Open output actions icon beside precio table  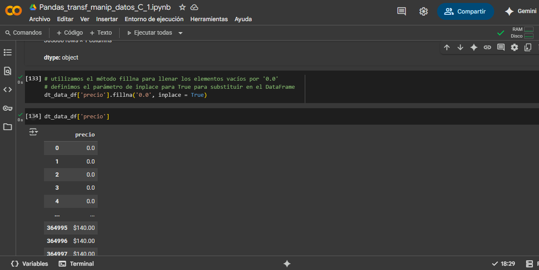click(x=33, y=132)
